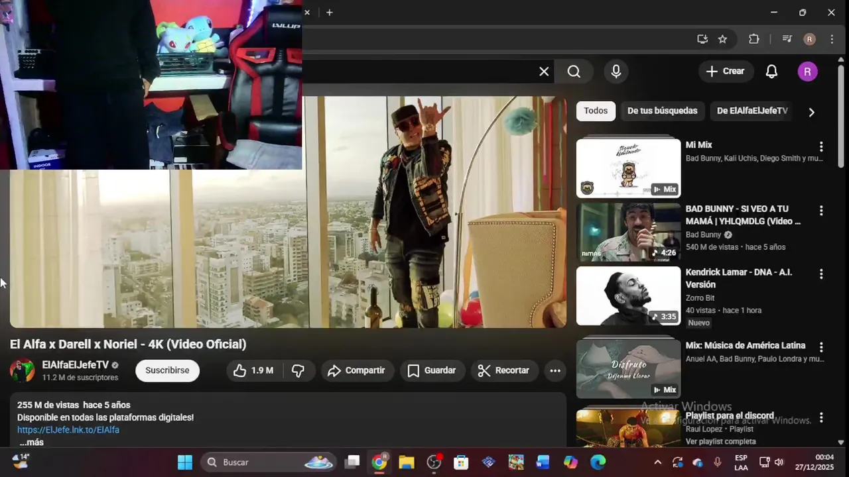Open Chrome media controls icon
Image resolution: width=849 pixels, height=477 pixels.
click(x=787, y=39)
